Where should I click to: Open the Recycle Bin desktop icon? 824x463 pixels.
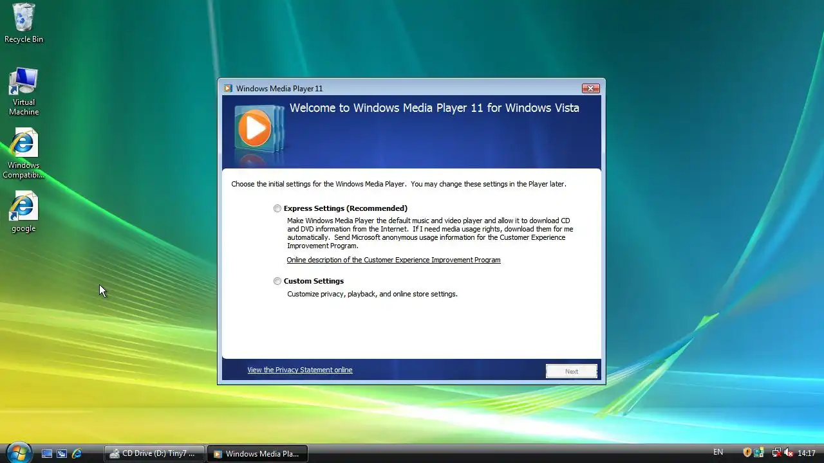pyautogui.click(x=24, y=24)
